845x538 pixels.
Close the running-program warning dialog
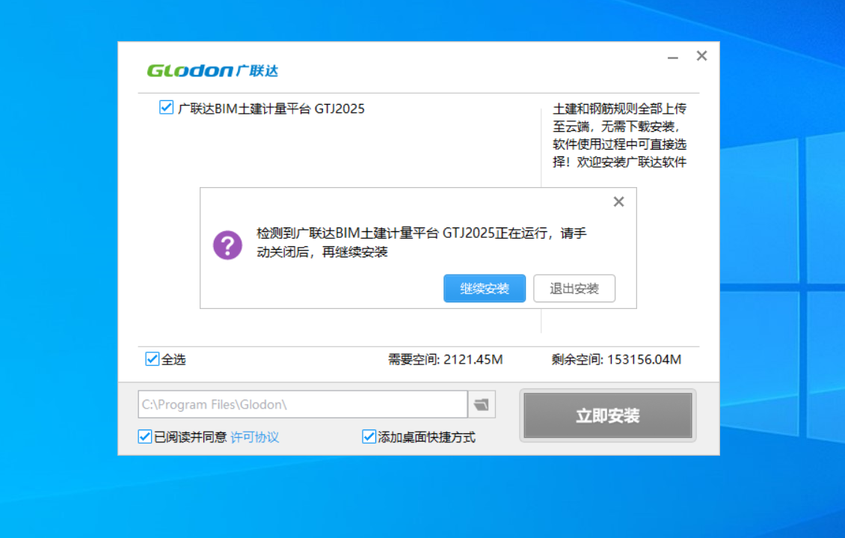[x=618, y=201]
